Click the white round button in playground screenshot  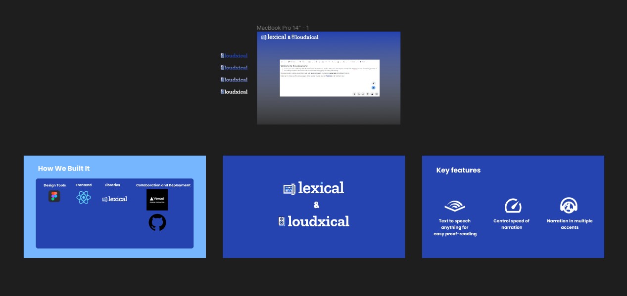[x=374, y=83]
